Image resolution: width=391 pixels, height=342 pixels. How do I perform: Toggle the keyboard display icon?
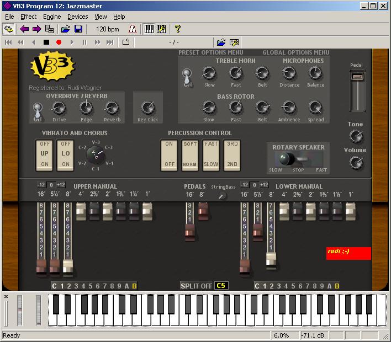coord(149,29)
